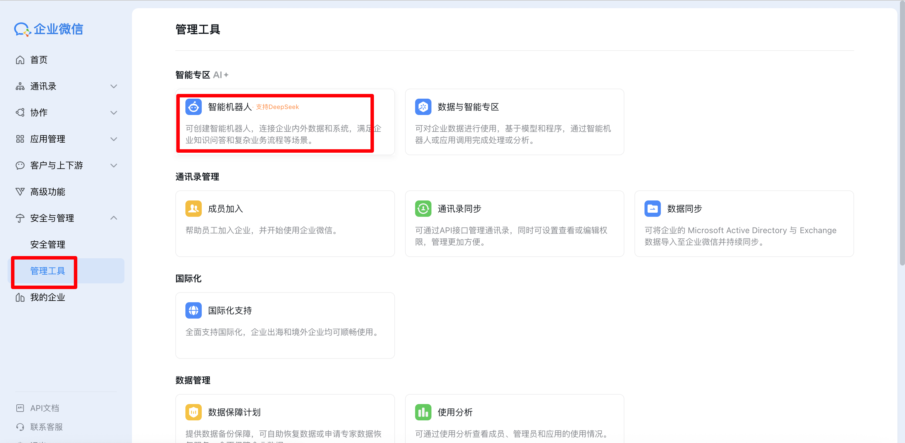Screen dimensions: 905x443
Task: Expand the 应用管理 chevron
Action: pos(113,139)
